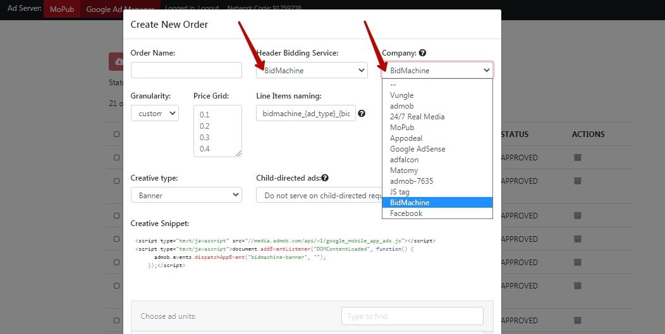Image resolution: width=665 pixels, height=334 pixels.
Task: Choose admob from the company list
Action: pos(437,106)
